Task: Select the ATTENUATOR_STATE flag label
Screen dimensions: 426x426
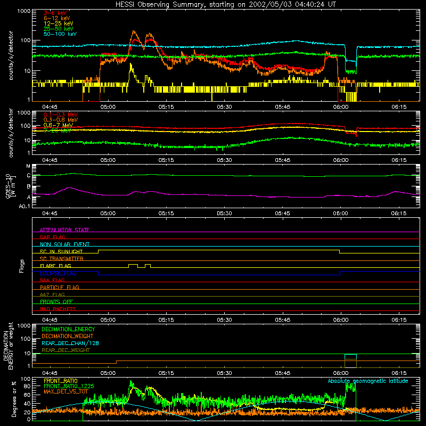Action: [x=64, y=230]
